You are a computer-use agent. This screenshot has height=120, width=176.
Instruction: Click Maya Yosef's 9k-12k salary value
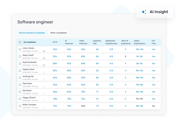coord(139,56)
